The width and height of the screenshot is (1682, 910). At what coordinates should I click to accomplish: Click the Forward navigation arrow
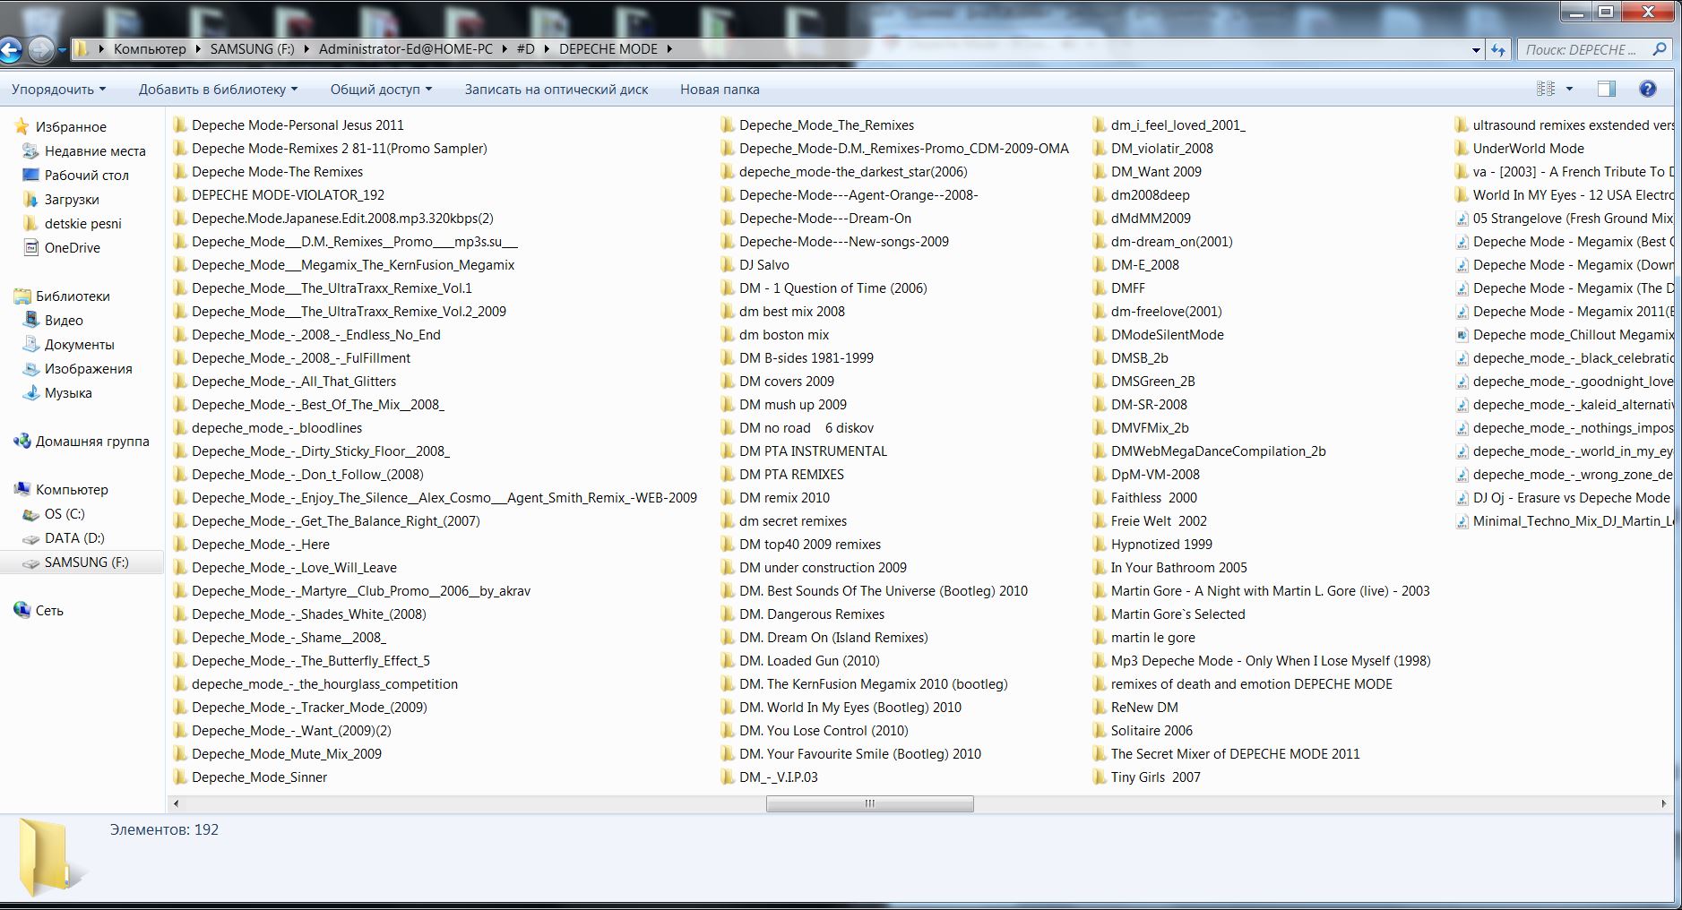point(40,49)
